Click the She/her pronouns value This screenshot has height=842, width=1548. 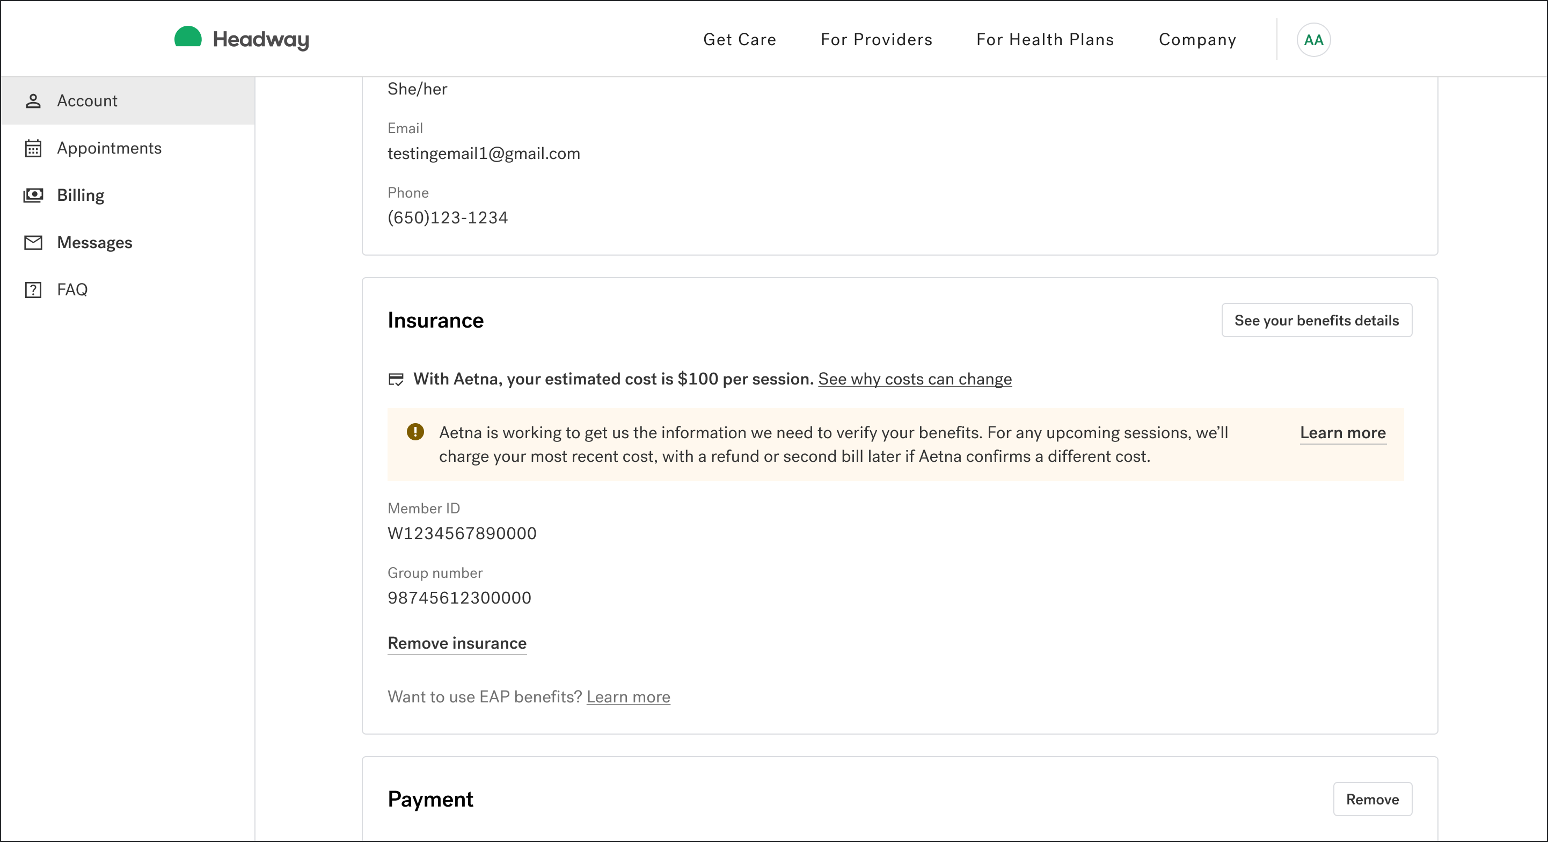point(417,89)
